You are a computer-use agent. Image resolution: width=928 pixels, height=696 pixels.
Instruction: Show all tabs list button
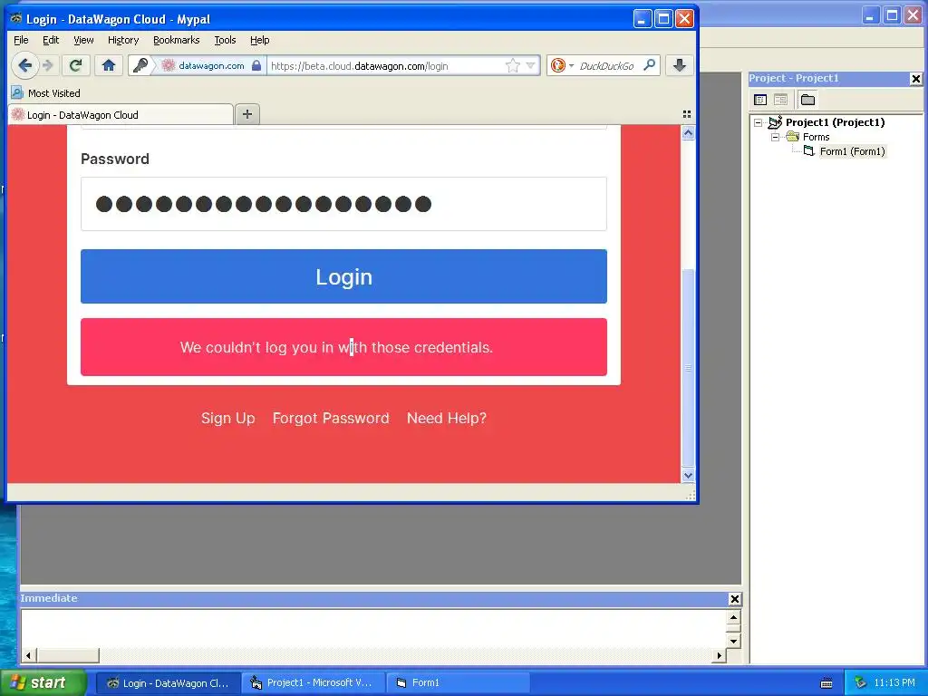(687, 114)
